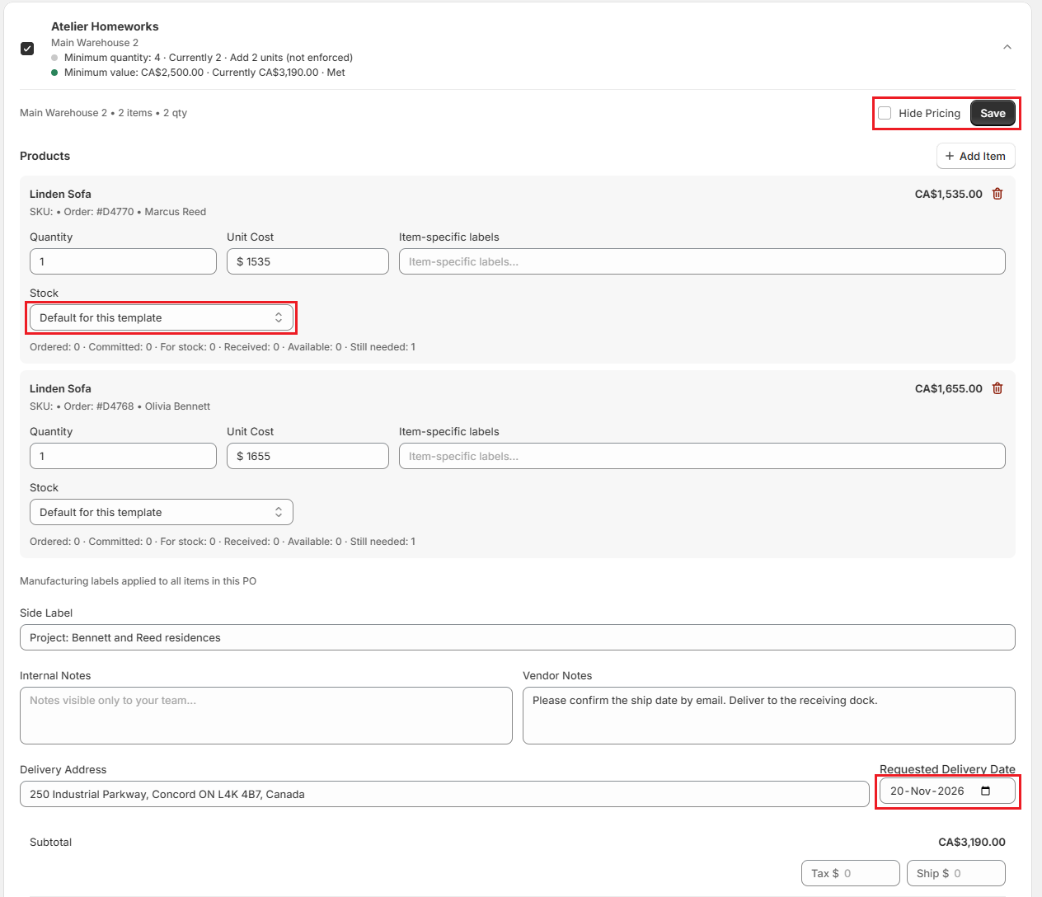Screen dimensions: 1042x897
Task: Edit Unit Cost field showing $ 1655
Action: [x=307, y=456]
